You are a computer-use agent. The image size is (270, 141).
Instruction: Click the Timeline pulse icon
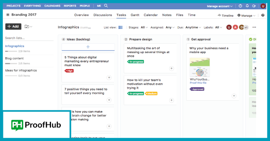click(219, 15)
